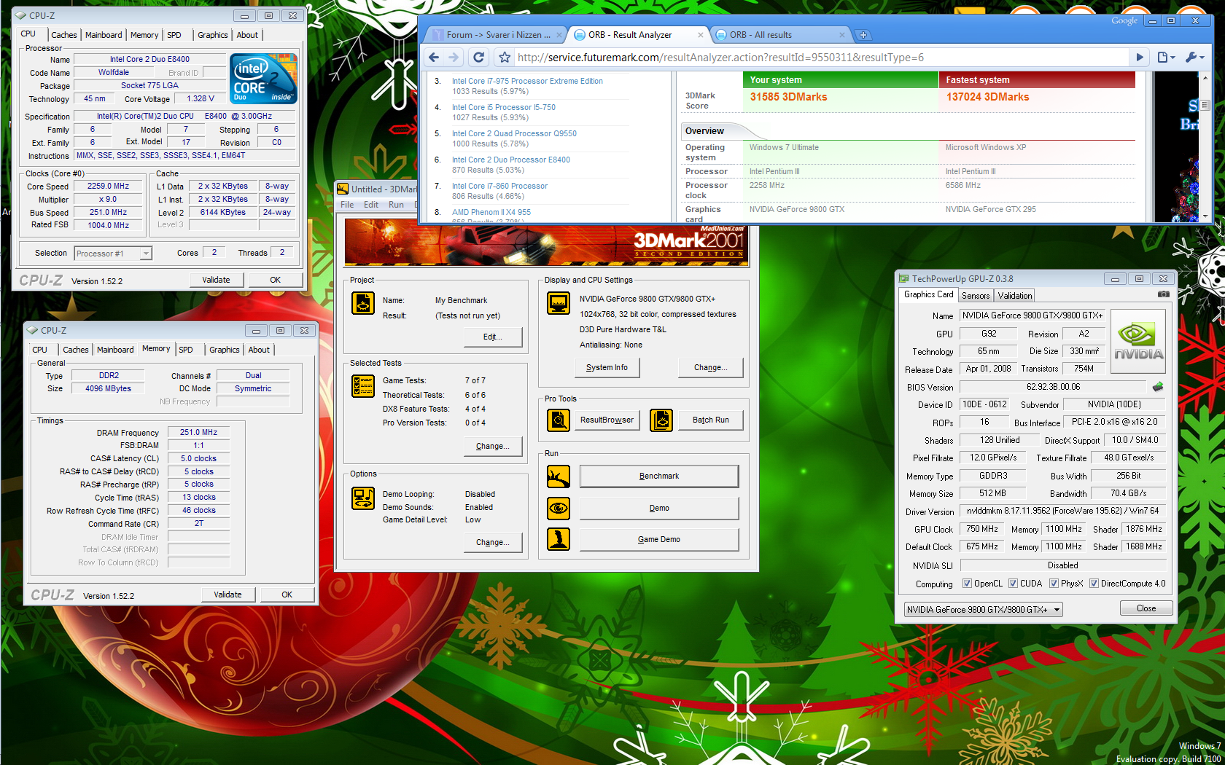The height and width of the screenshot is (765, 1225).
Task: Open the Graphics tab in lower CPU-Z window
Action: point(224,350)
